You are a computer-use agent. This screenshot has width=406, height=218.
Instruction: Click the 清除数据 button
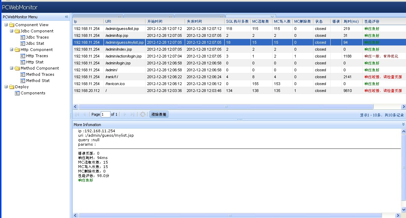[x=159, y=114]
